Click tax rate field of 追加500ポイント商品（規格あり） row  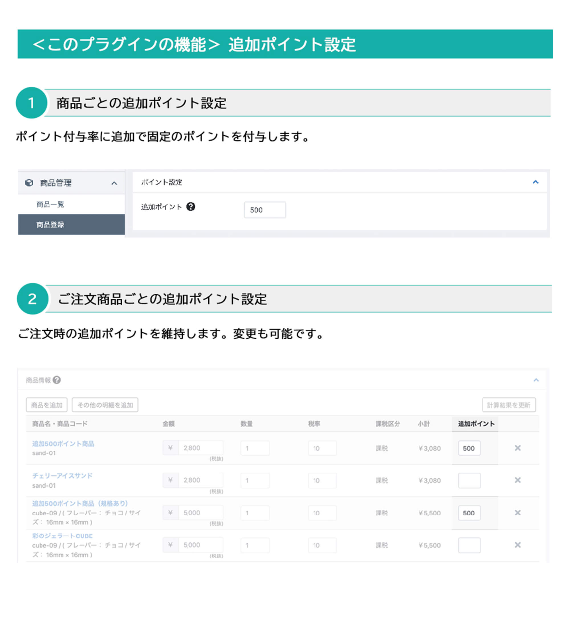322,513
